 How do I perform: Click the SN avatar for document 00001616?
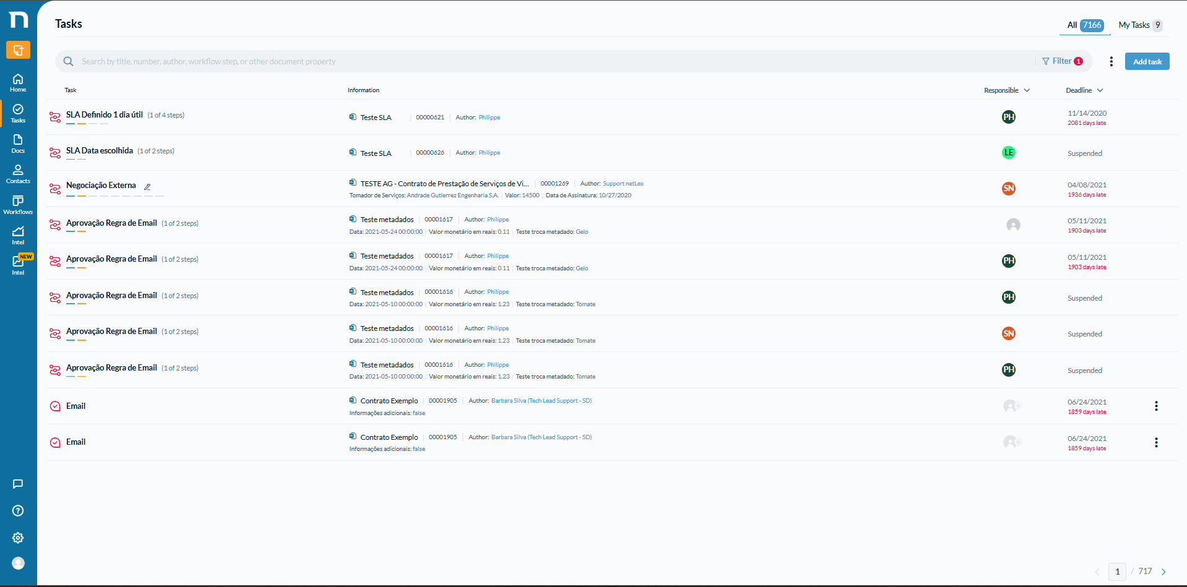pyautogui.click(x=1009, y=333)
